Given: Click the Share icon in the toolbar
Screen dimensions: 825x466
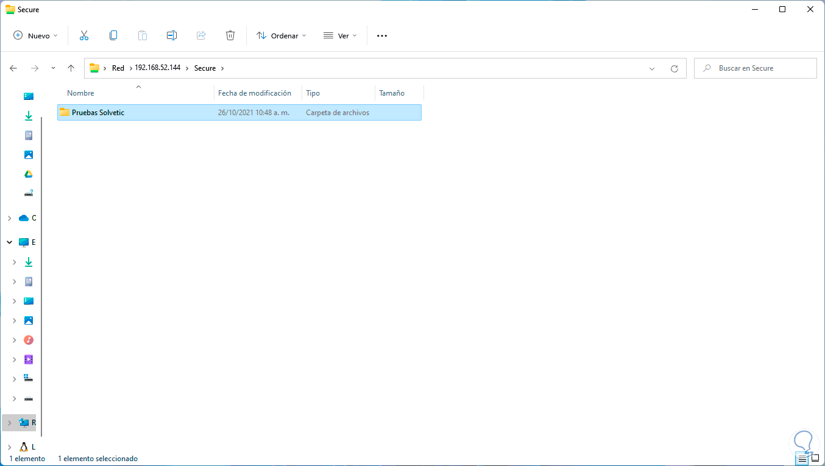Looking at the screenshot, I should pyautogui.click(x=201, y=35).
